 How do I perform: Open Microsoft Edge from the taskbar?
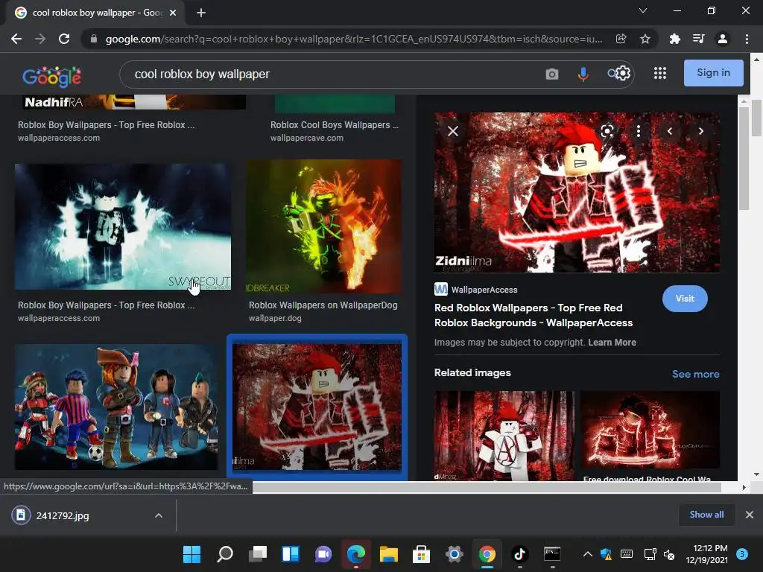coord(355,554)
